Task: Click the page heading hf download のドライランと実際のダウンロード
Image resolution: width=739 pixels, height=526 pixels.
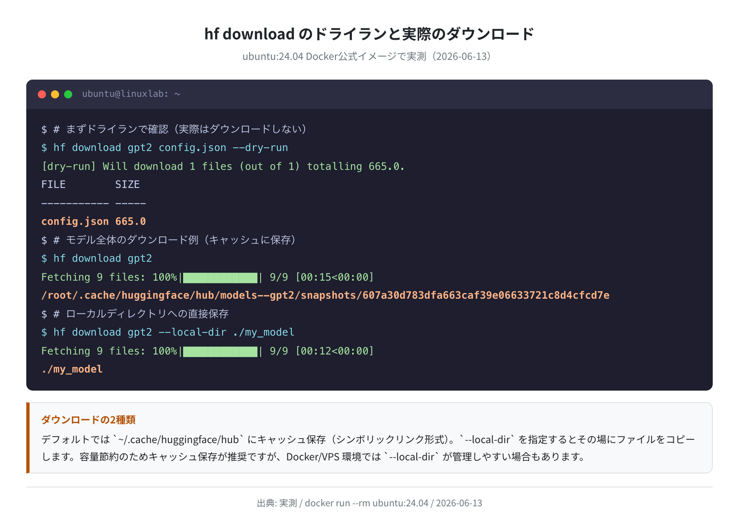Action: pos(369,34)
